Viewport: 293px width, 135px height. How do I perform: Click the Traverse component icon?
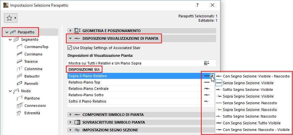pyautogui.click(x=20, y=61)
